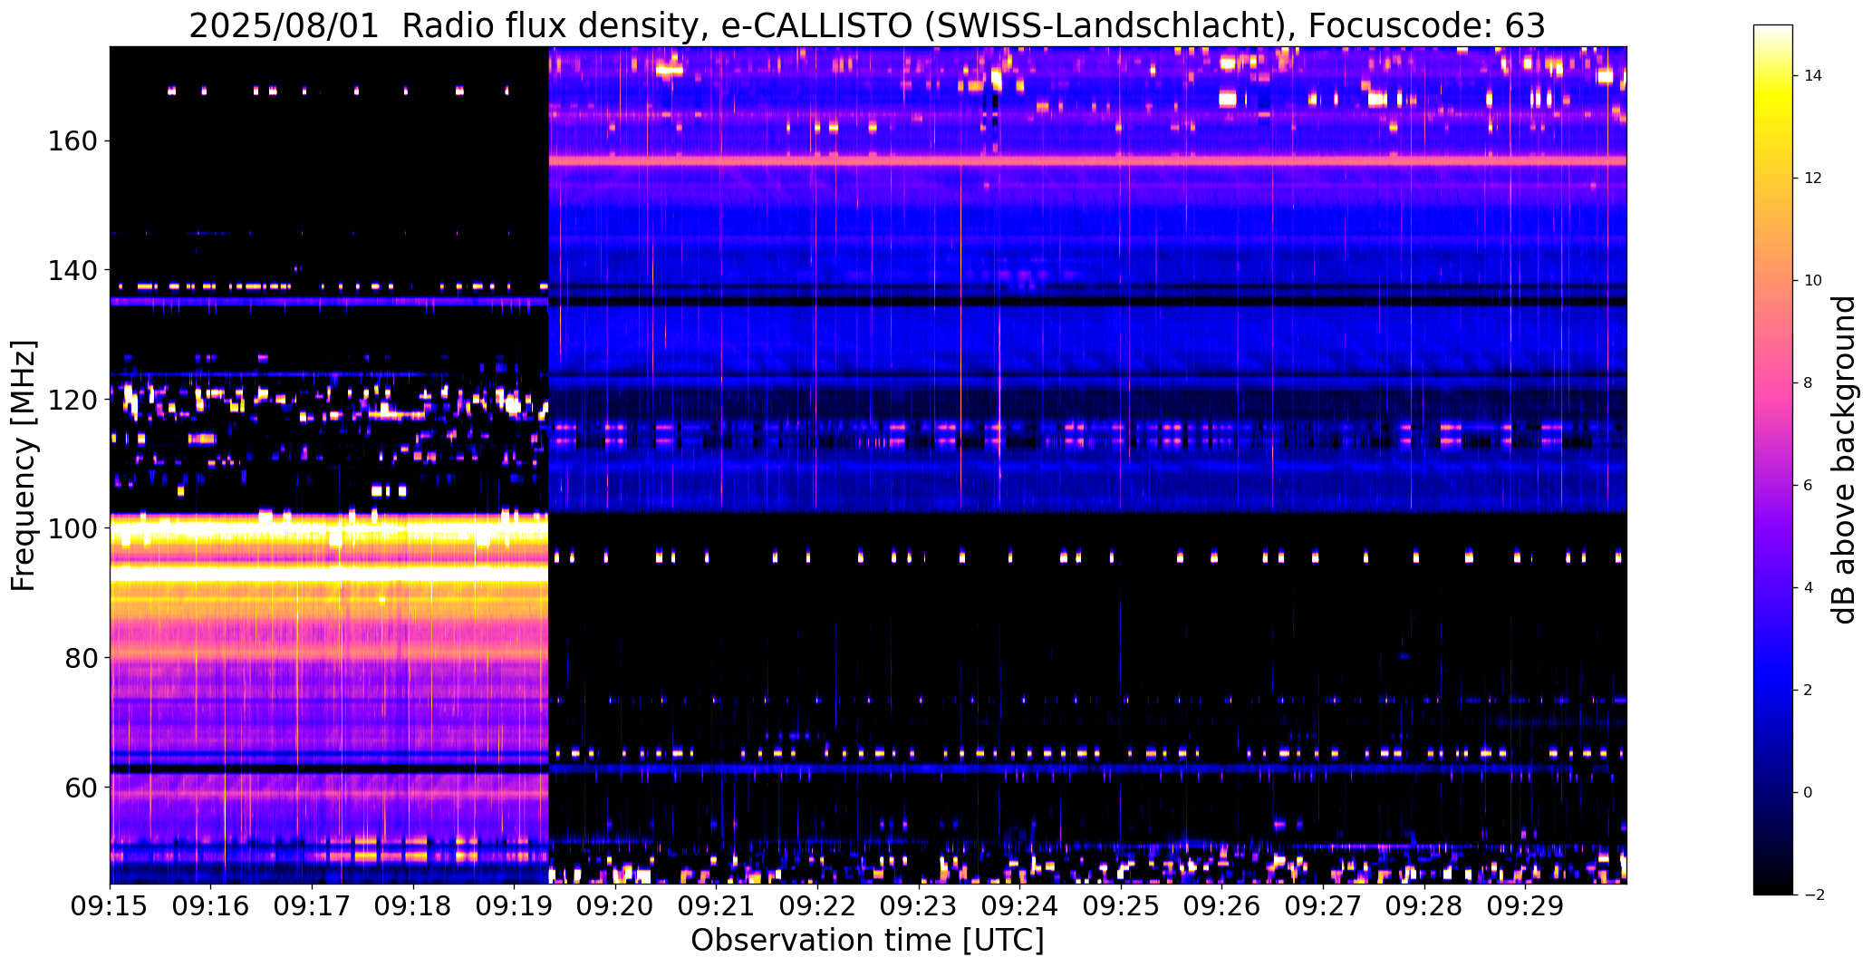Click the 'Frequency [MHz]' y-axis label
Image resolution: width=1872 pixels, height=967 pixels.
[x=24, y=466]
